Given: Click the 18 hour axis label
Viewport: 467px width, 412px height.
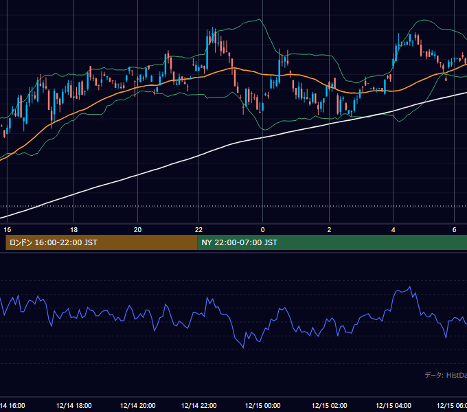Looking at the screenshot, I should pyautogui.click(x=74, y=230).
